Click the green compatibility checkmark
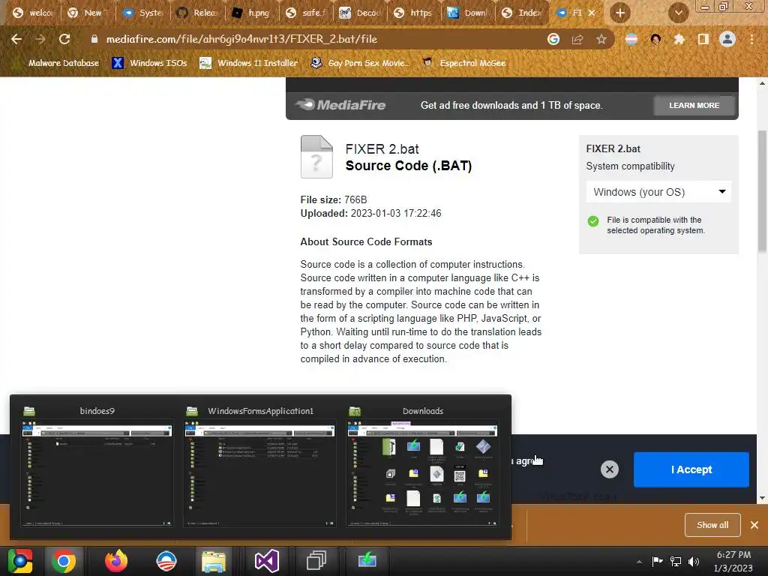This screenshot has height=576, width=768. [593, 221]
